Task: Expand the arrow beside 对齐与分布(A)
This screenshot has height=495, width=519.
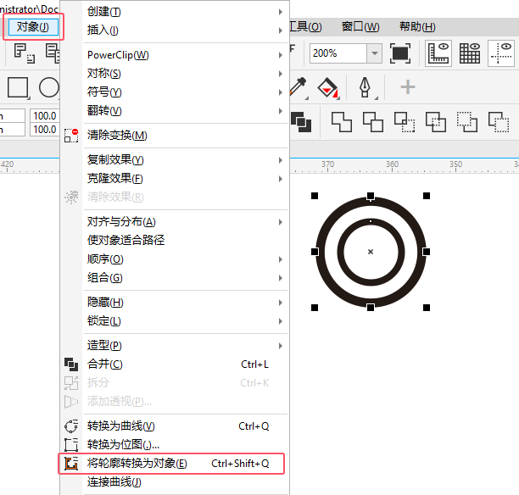Action: click(x=281, y=222)
